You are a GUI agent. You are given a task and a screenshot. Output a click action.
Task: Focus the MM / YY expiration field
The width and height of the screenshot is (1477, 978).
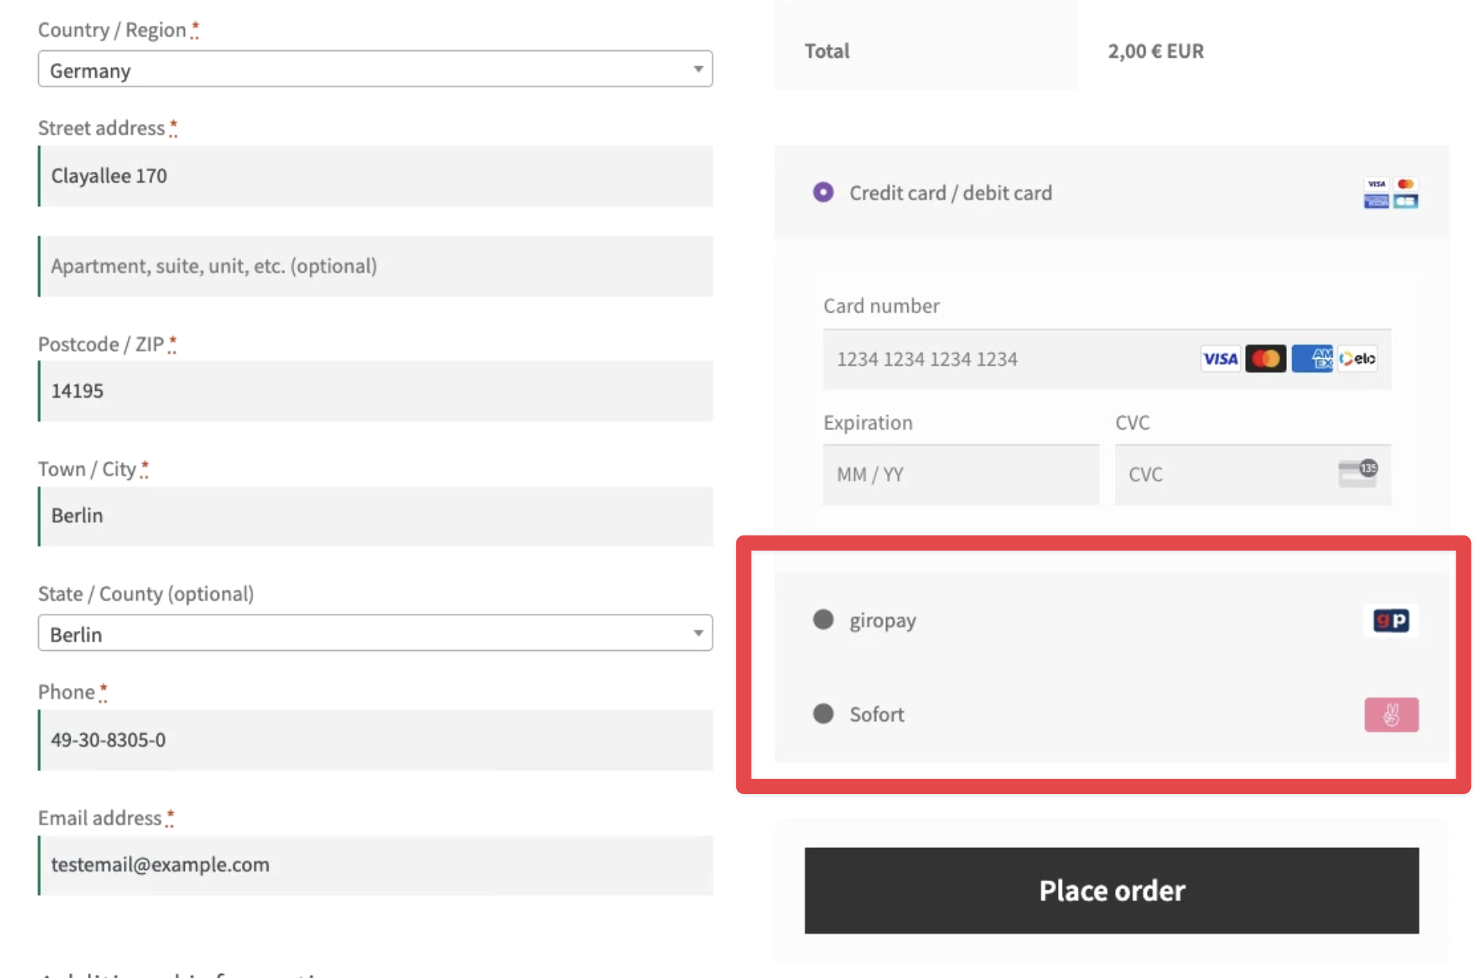click(x=960, y=475)
